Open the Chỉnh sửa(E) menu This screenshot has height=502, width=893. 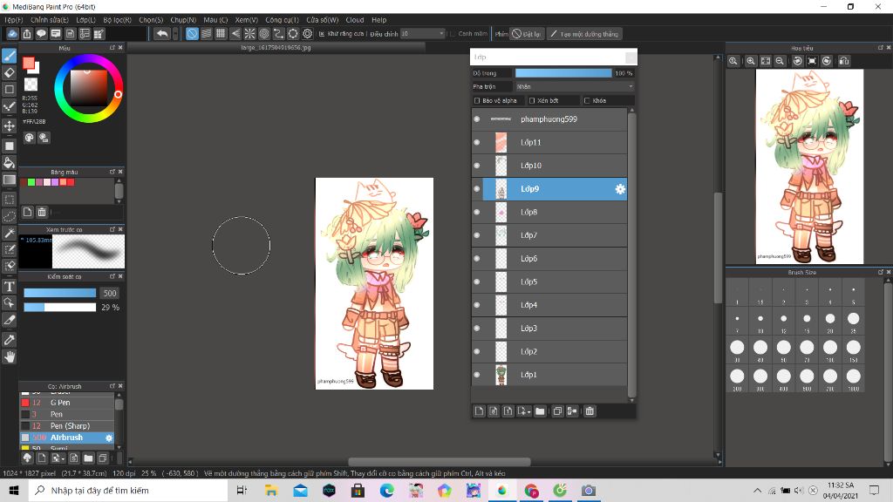point(50,19)
